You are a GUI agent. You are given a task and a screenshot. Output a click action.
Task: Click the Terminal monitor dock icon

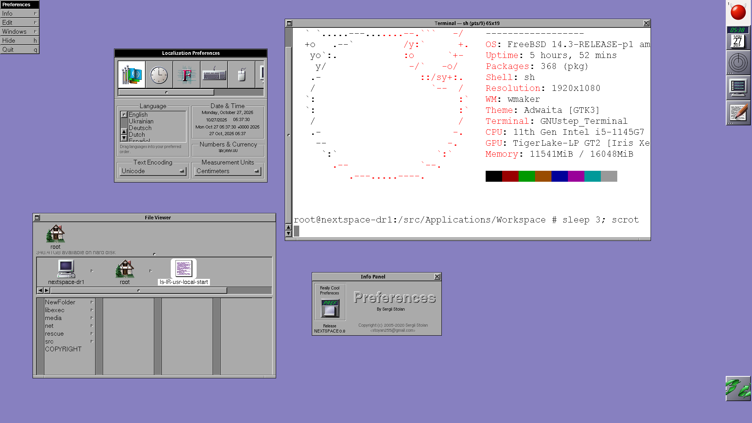738,88
